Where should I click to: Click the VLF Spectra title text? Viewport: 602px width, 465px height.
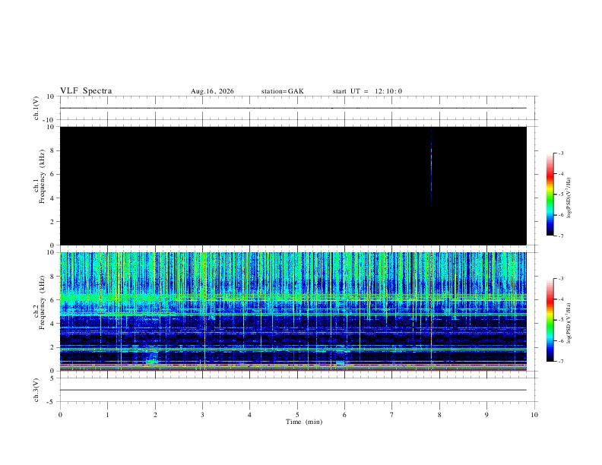[86, 91]
